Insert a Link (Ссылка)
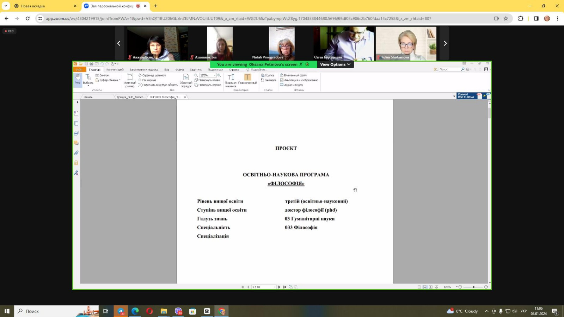This screenshot has height=317, width=564. tap(267, 75)
